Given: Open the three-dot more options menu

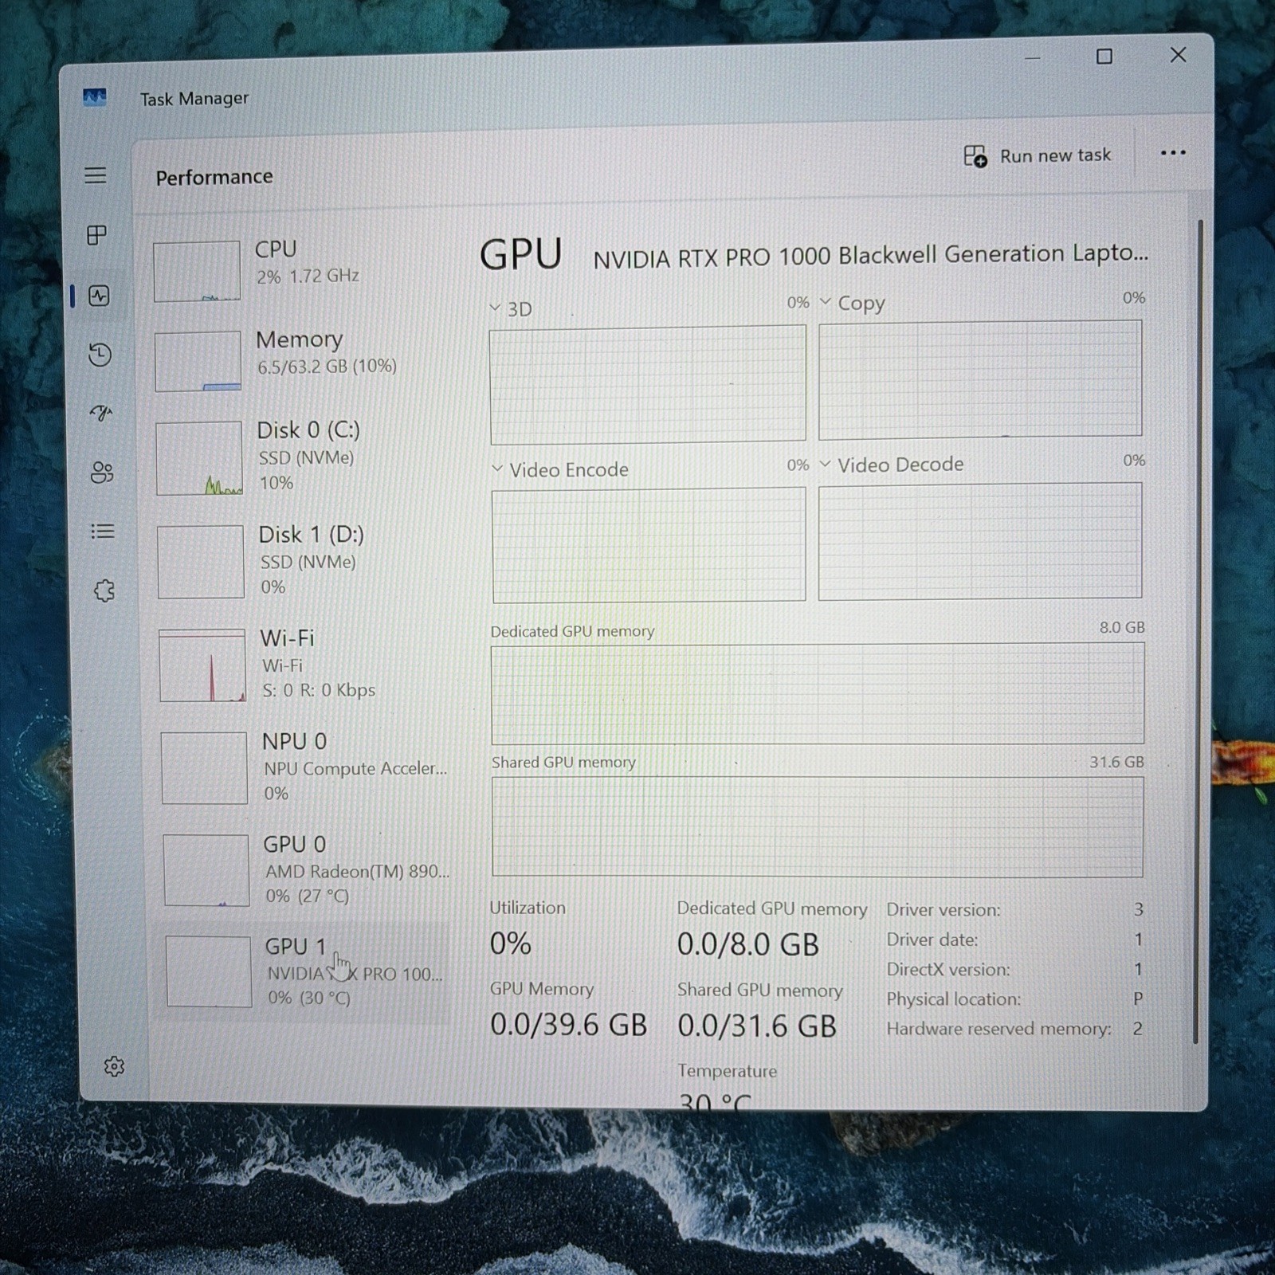Looking at the screenshot, I should point(1173,153).
